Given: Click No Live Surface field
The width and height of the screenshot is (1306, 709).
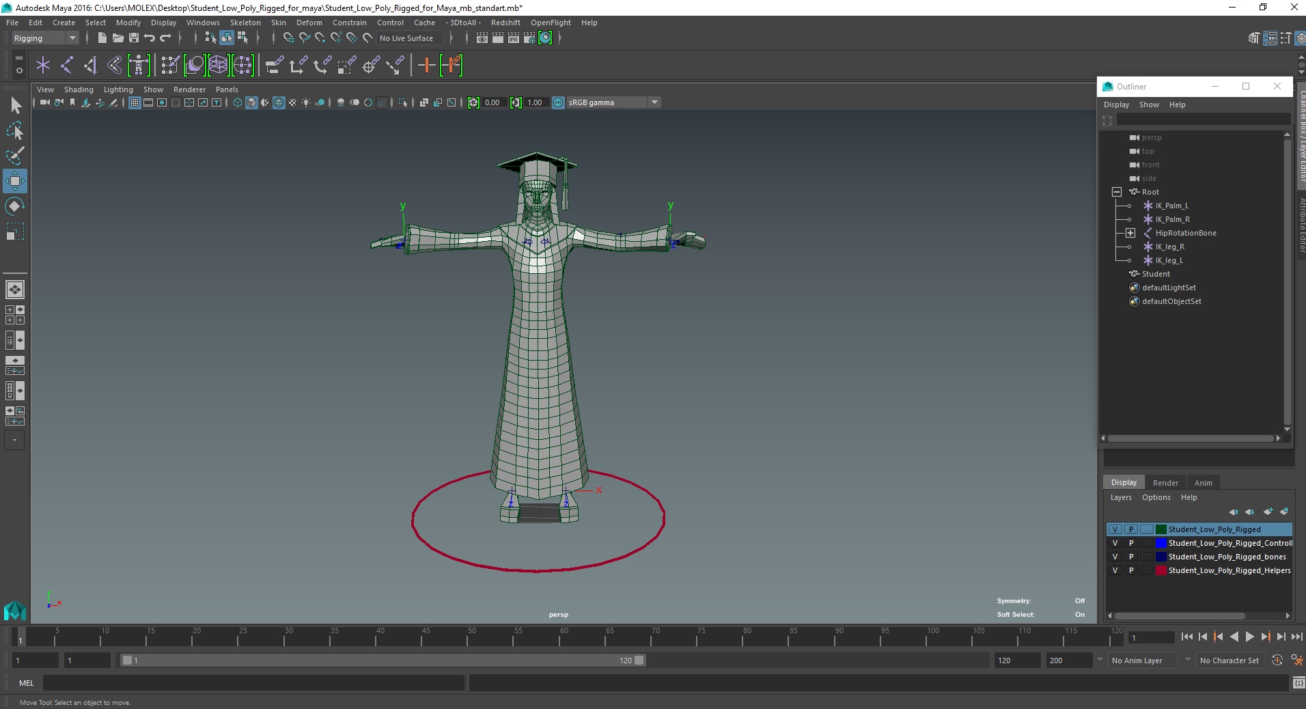Looking at the screenshot, I should tap(410, 38).
